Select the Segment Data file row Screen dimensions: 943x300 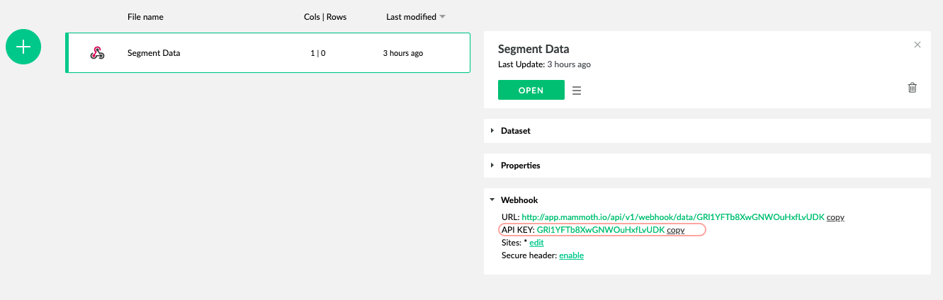(x=268, y=53)
